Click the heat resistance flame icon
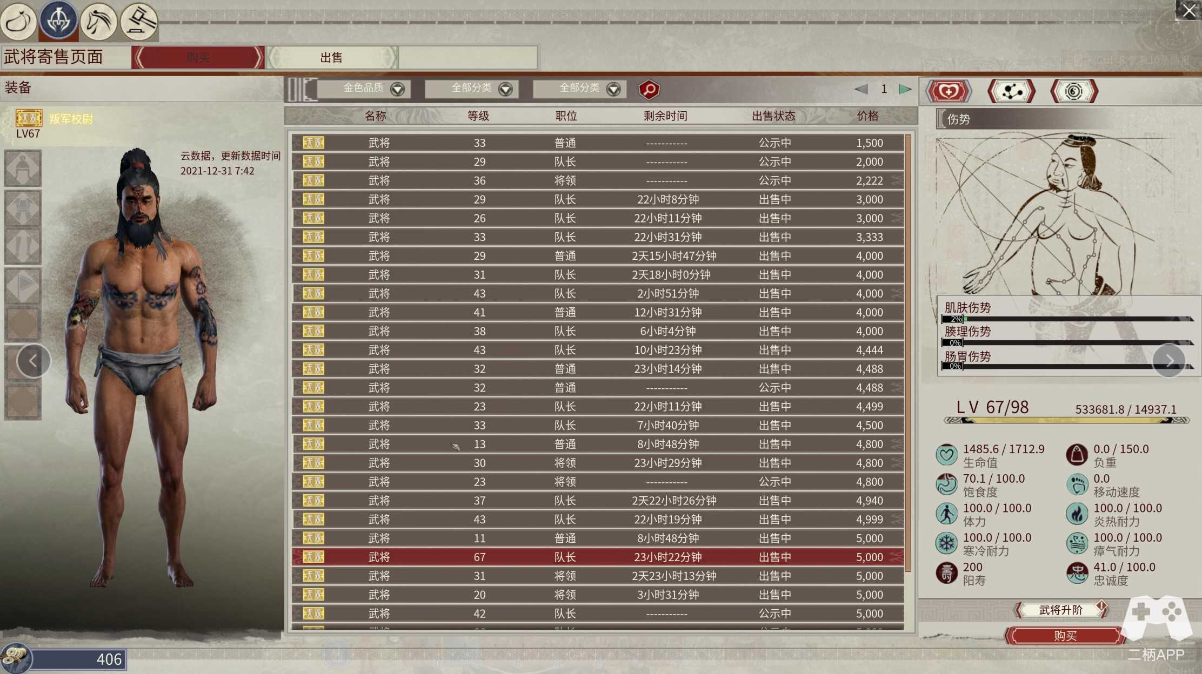Screen dimensions: 1202x674 click(x=1077, y=514)
